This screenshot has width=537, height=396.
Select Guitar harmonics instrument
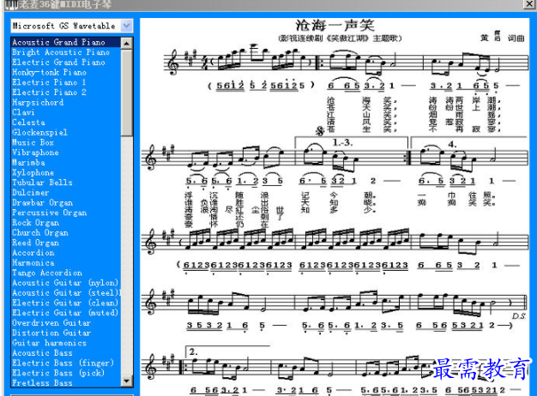pyautogui.click(x=66, y=343)
